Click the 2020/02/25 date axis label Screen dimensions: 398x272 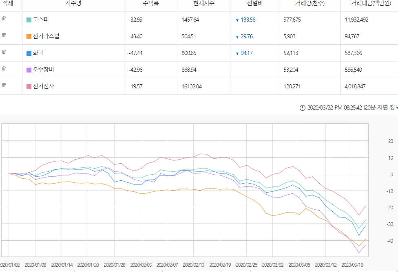click(x=246, y=265)
